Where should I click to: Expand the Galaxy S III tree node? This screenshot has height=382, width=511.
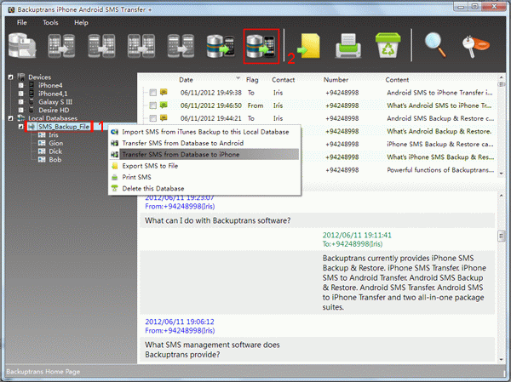coord(20,102)
